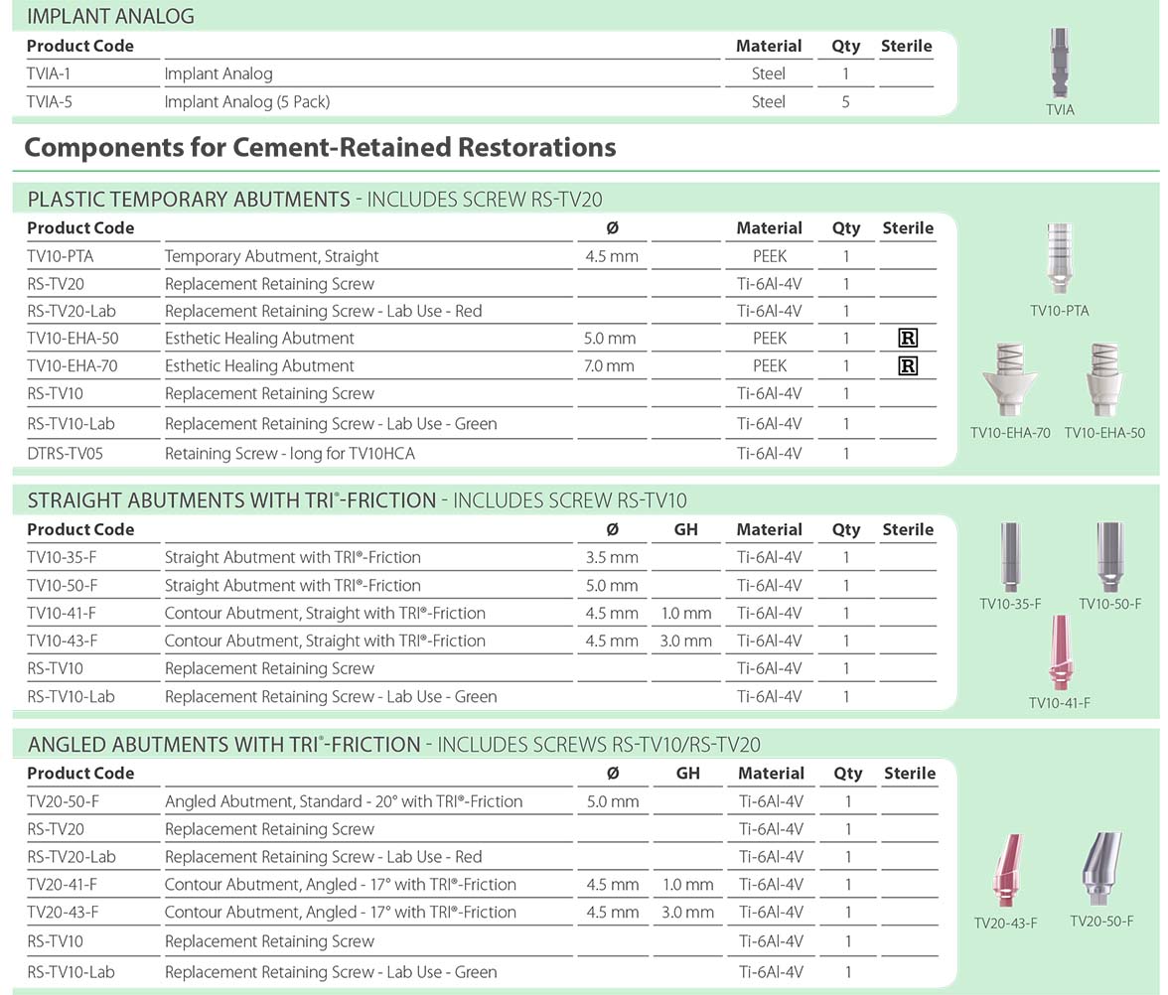Open the TV10-EHA-50 healing abutment image

click(1103, 381)
